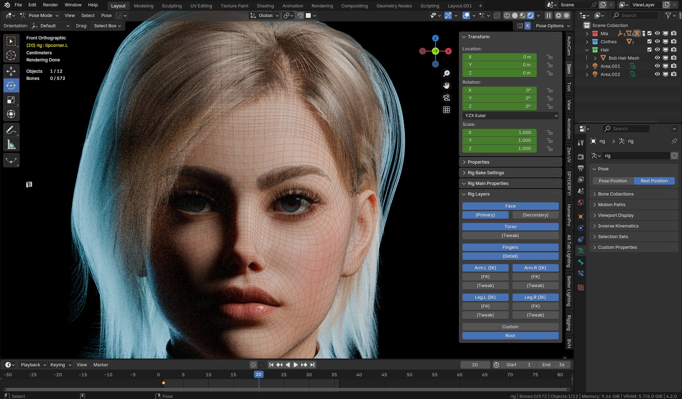This screenshot has width=682, height=399.
Task: Hide Clothes collection in viewport
Action: point(657,41)
